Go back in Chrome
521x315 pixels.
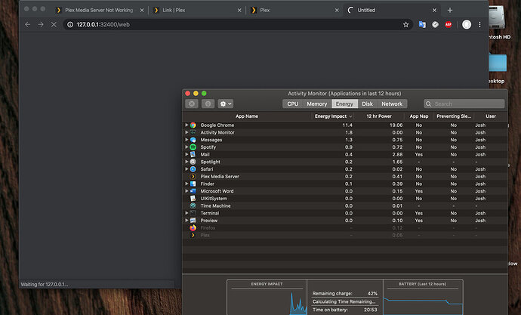28,25
